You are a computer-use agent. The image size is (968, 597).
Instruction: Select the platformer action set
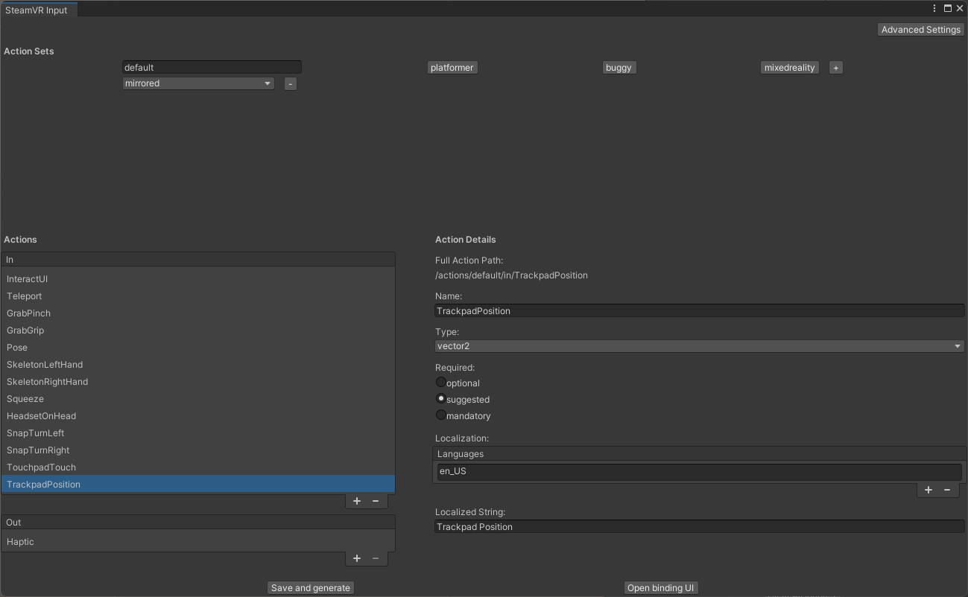click(x=452, y=68)
